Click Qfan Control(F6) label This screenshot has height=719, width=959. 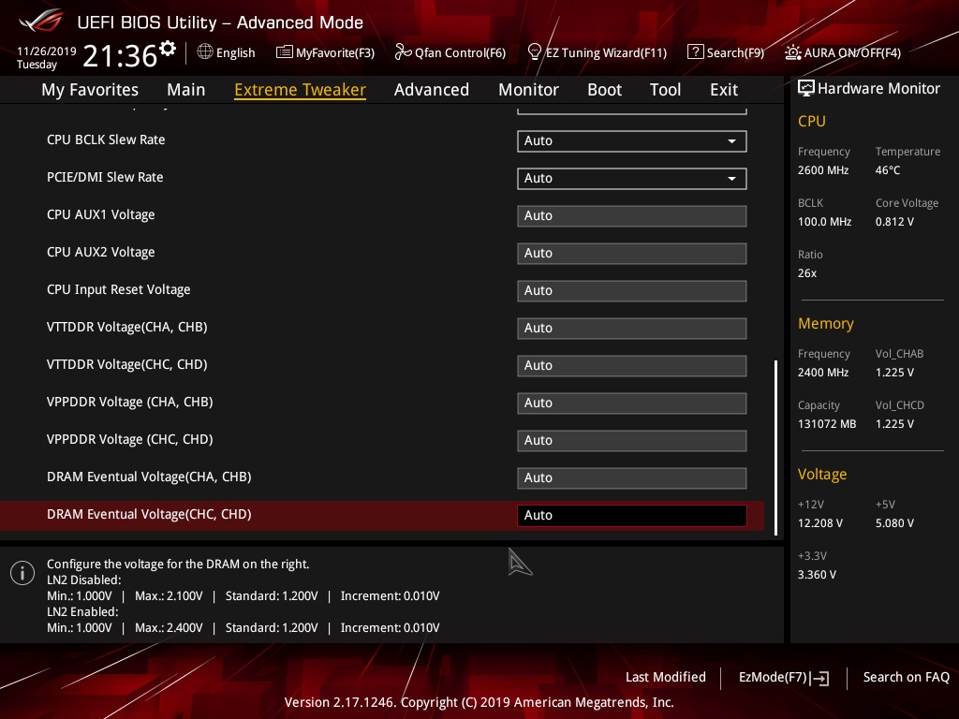(x=461, y=52)
